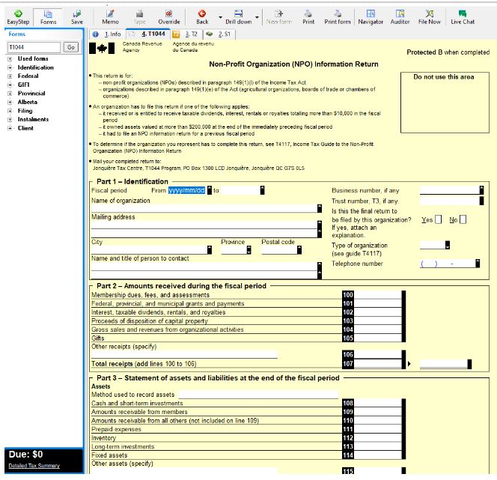This screenshot has width=497, height=480.
Task: Open the Detailed Tax Summary link
Action: tap(34, 466)
